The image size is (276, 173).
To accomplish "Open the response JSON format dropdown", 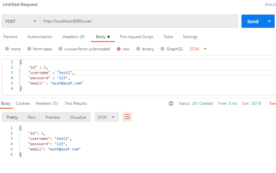I will [x=107, y=117].
